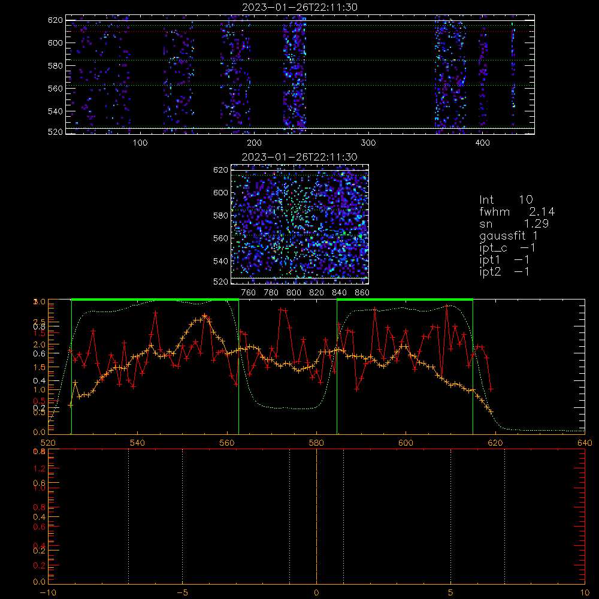Click the 400 x-axis label of the top image

pos(482,143)
